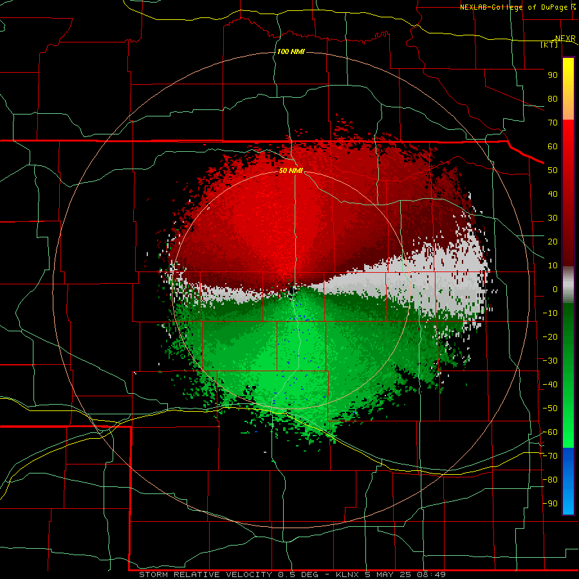The height and width of the screenshot is (579, 579).
Task: Click the -90 value on the velocity scale
Action: [x=550, y=504]
